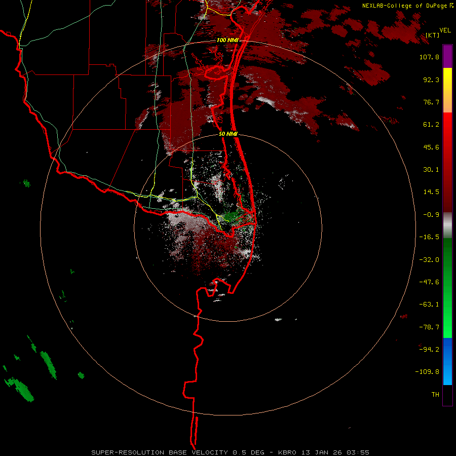
Task: Click the 30.1 legend value
Action: click(x=431, y=170)
